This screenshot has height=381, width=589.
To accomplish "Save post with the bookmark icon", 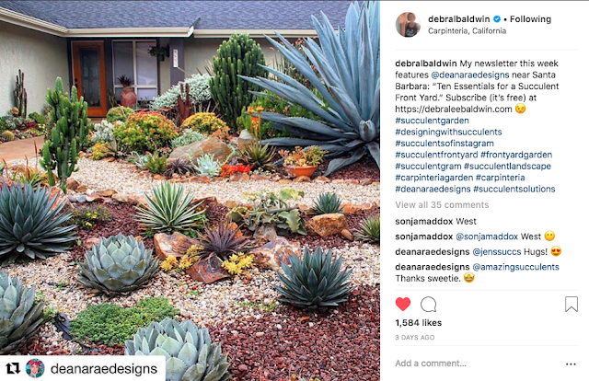I will (x=572, y=305).
